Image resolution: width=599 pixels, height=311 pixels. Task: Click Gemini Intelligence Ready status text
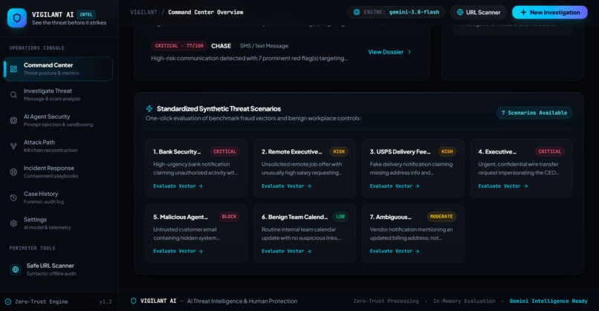coord(548,301)
